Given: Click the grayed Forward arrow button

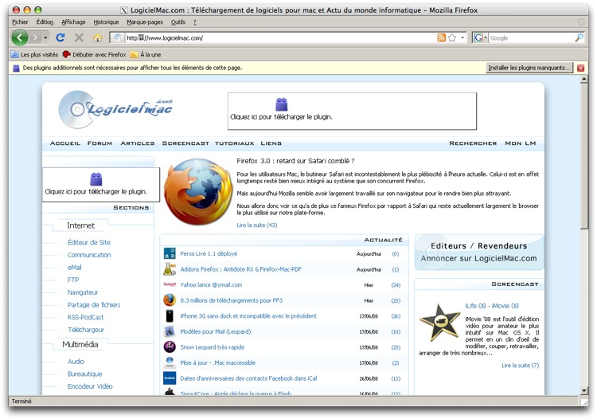Looking at the screenshot, I should click(x=35, y=37).
